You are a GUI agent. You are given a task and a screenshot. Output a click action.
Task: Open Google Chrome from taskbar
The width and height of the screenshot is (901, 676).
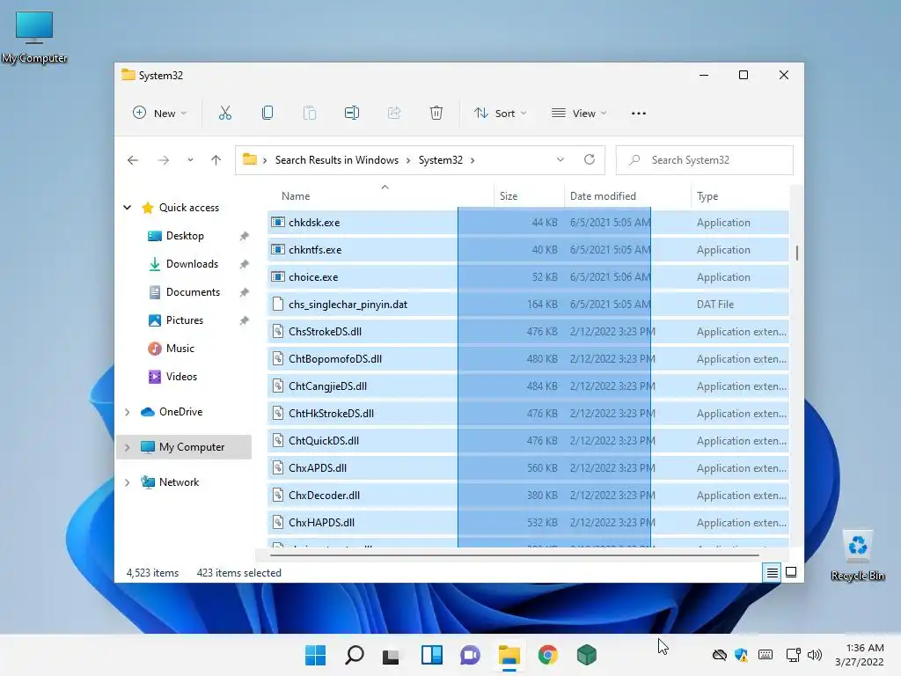(x=547, y=655)
